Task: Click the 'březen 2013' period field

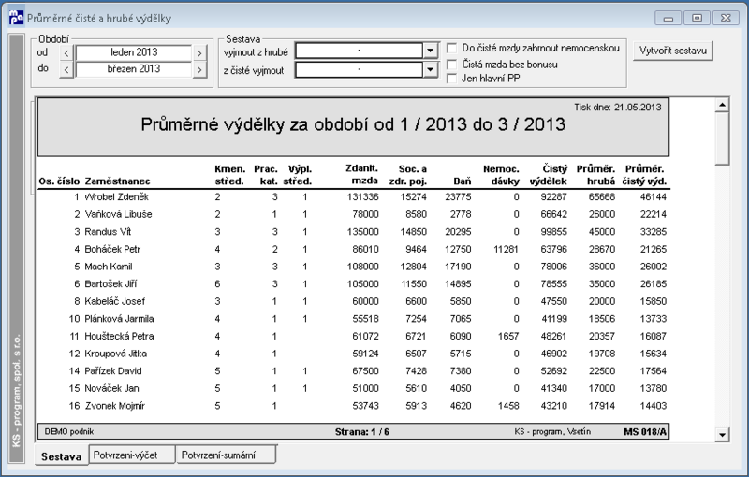Action: [x=134, y=69]
